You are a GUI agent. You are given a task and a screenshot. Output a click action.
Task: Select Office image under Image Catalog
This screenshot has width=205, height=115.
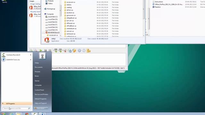[x=35, y=7]
